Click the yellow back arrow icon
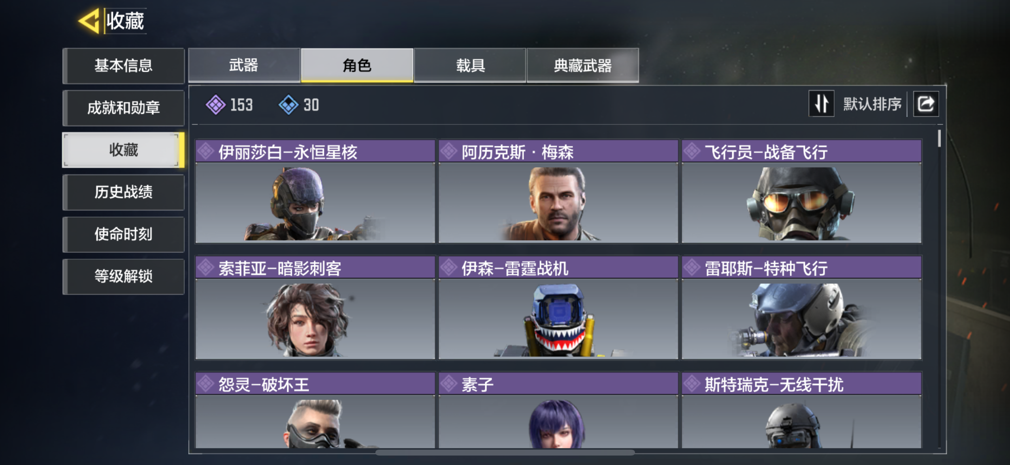 pyautogui.click(x=89, y=21)
